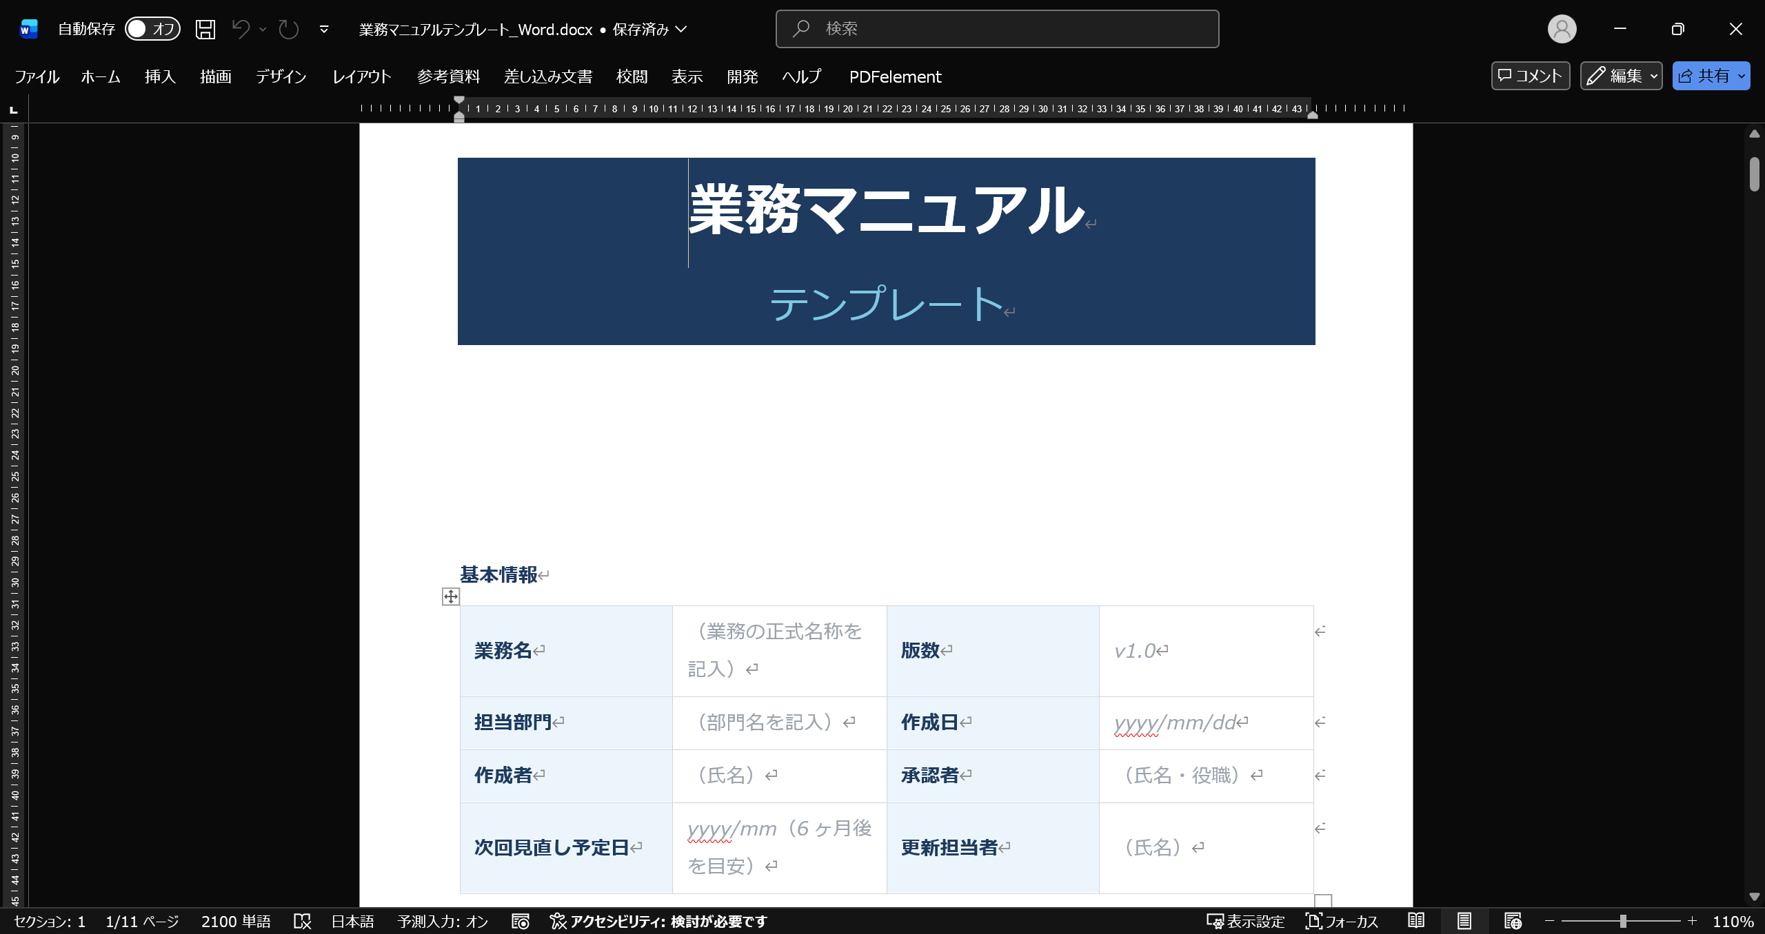
Task: Select Print Layout view button
Action: tap(1464, 921)
